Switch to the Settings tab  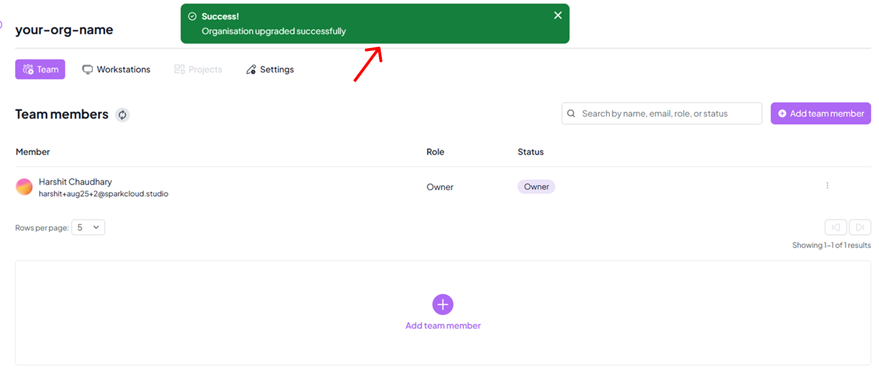coord(269,69)
